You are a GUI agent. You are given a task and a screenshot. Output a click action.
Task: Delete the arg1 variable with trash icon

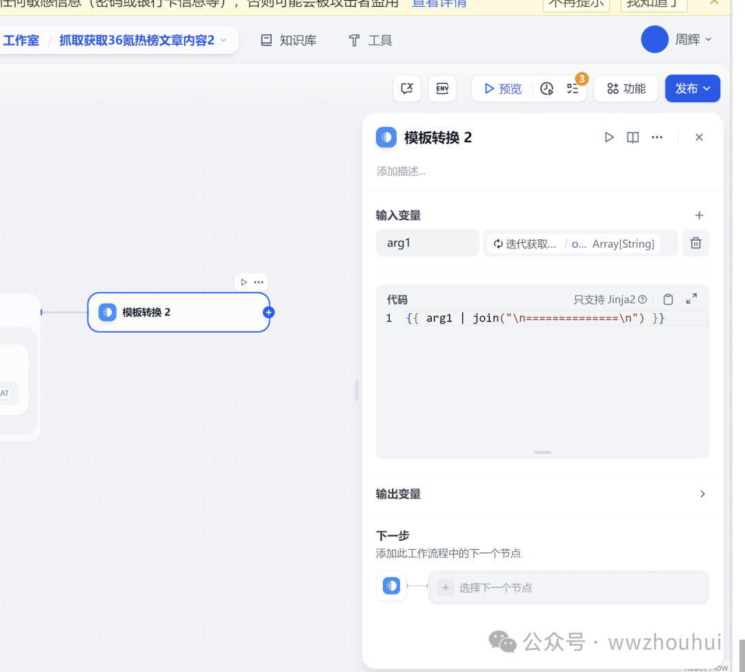(x=695, y=243)
